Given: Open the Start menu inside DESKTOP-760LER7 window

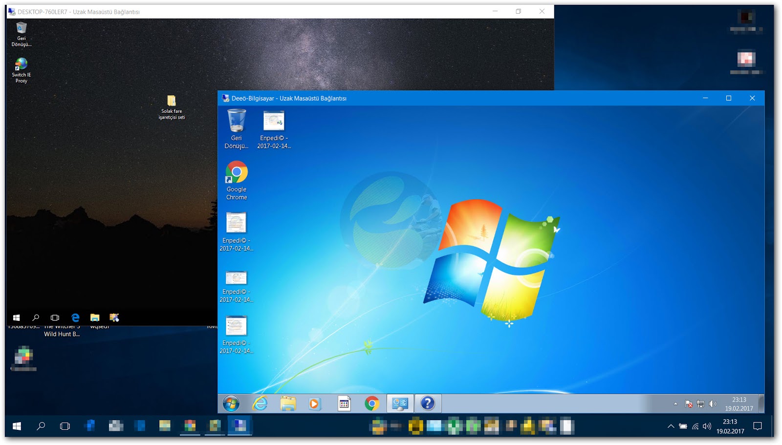Looking at the screenshot, I should pyautogui.click(x=16, y=318).
